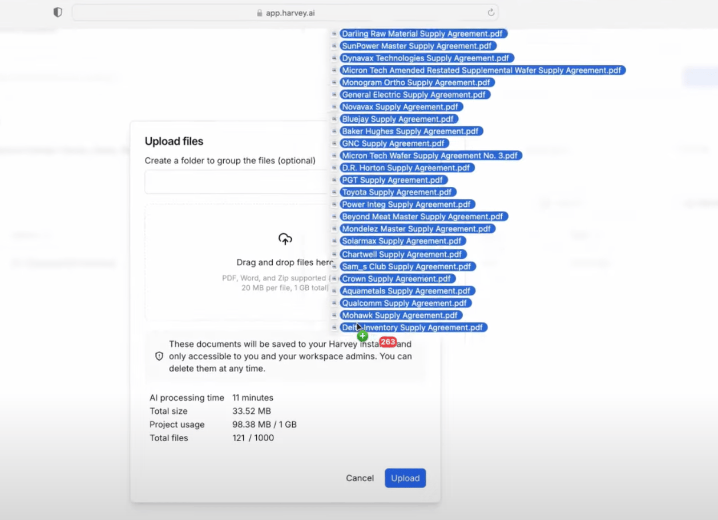Click Novavax Supply Agreement.pdf
Screen dimensions: 718x520
[401, 107]
